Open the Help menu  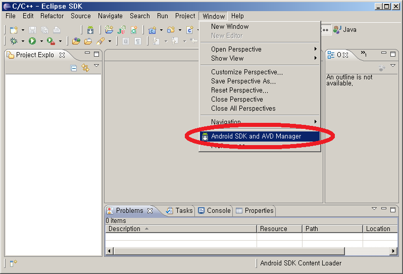[237, 16]
